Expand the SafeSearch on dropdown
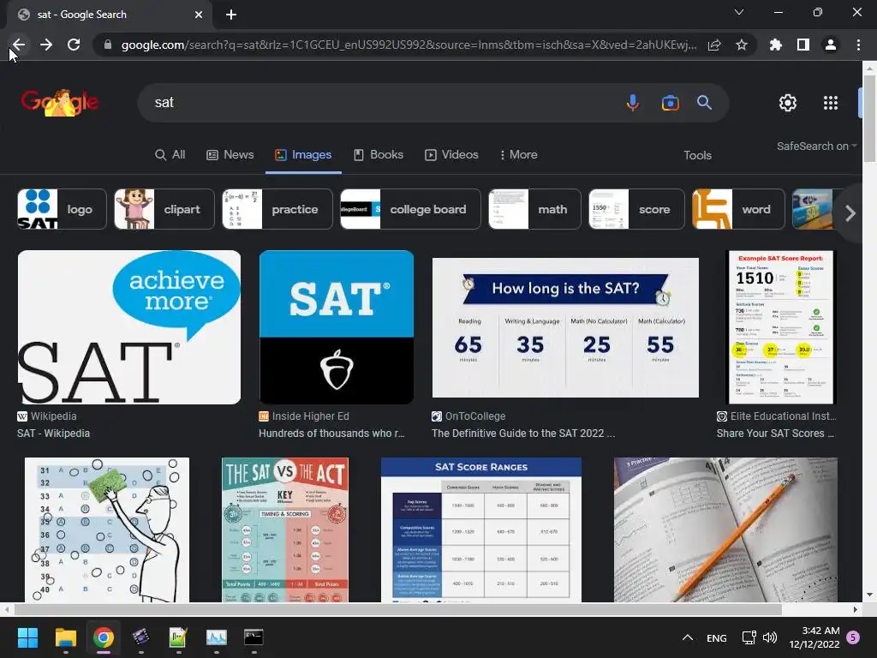 click(x=816, y=146)
